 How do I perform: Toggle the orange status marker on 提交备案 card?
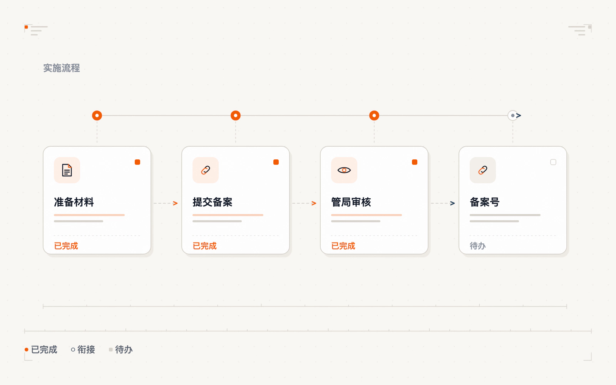(x=276, y=162)
